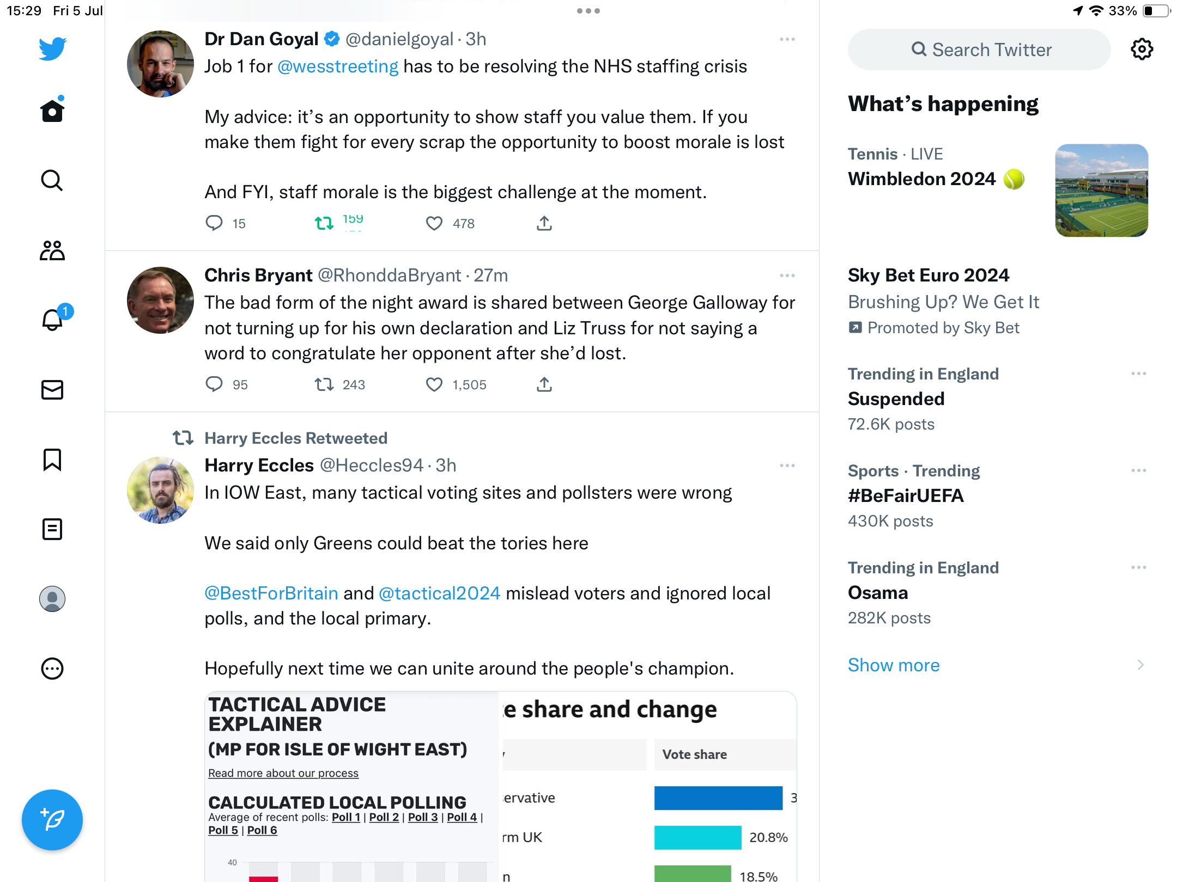Open @BestForBritain mention link
1177x882 pixels.
click(271, 593)
